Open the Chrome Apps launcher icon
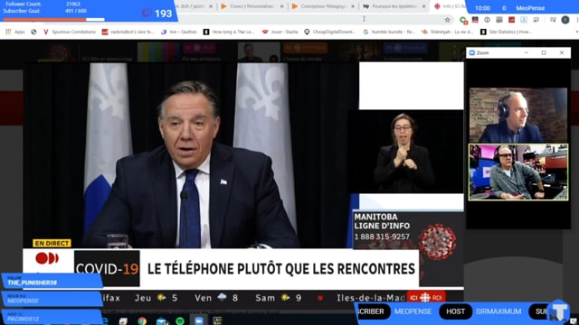 coord(14,32)
